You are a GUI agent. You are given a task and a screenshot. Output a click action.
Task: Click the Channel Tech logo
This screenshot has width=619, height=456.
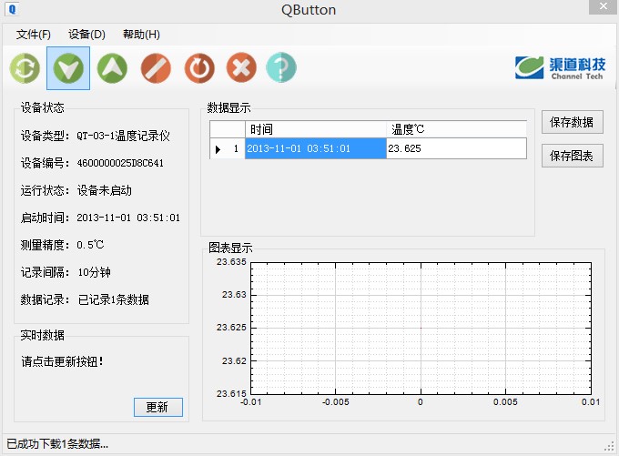pyautogui.click(x=557, y=68)
